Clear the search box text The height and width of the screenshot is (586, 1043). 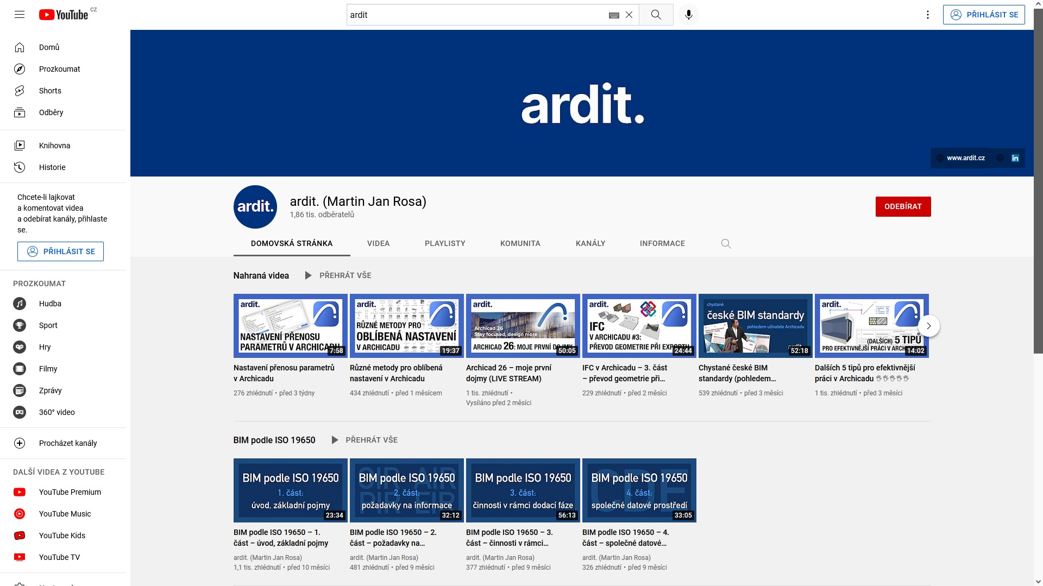[x=629, y=15]
